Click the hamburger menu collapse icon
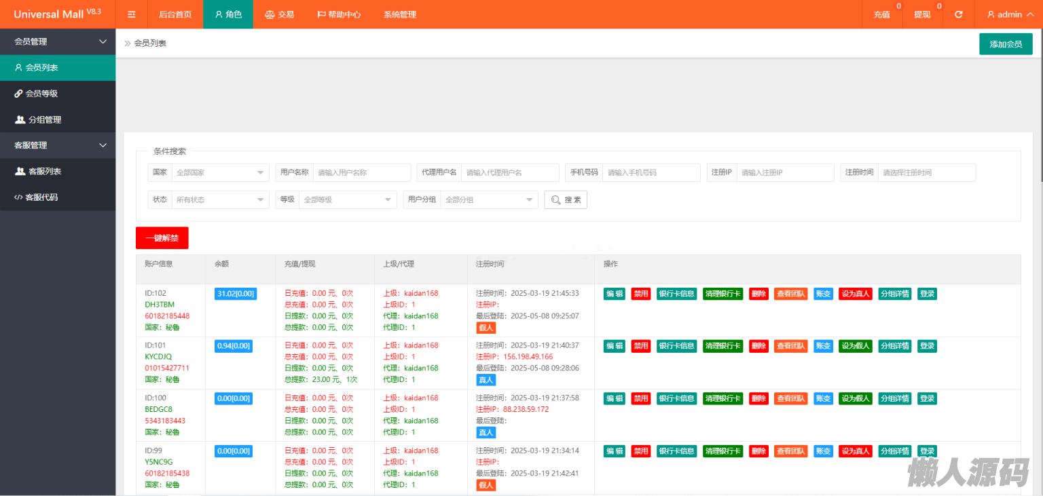The height and width of the screenshot is (496, 1043). [132, 14]
